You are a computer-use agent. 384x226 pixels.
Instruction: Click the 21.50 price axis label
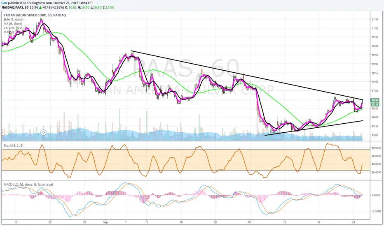click(375, 19)
